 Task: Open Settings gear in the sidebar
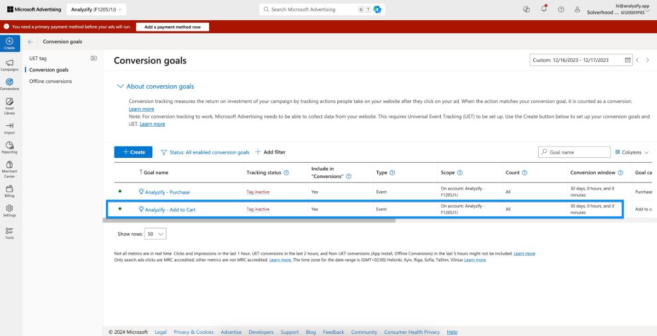pyautogui.click(x=9, y=210)
